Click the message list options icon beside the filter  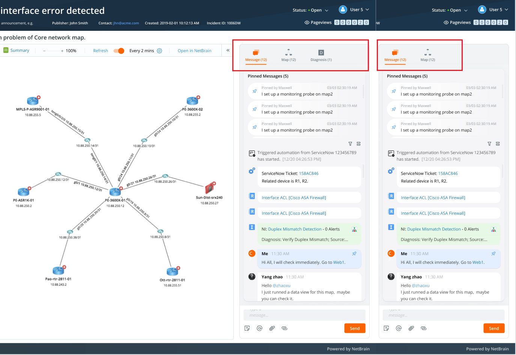(358, 143)
